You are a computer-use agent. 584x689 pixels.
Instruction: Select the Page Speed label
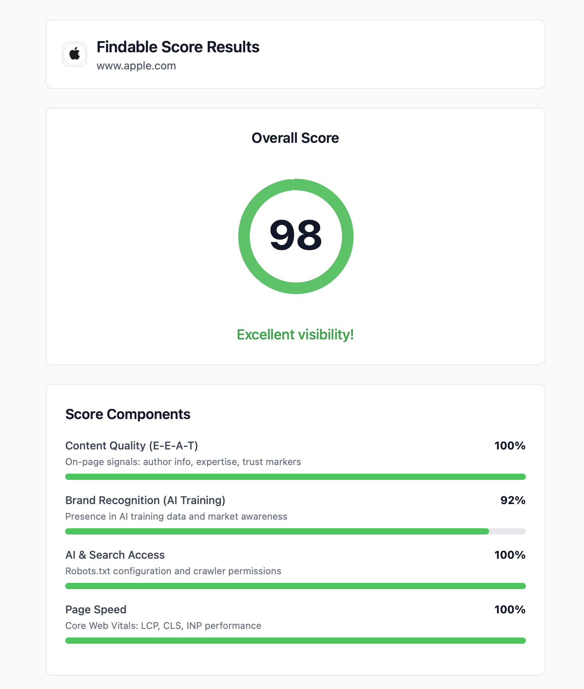pos(96,609)
